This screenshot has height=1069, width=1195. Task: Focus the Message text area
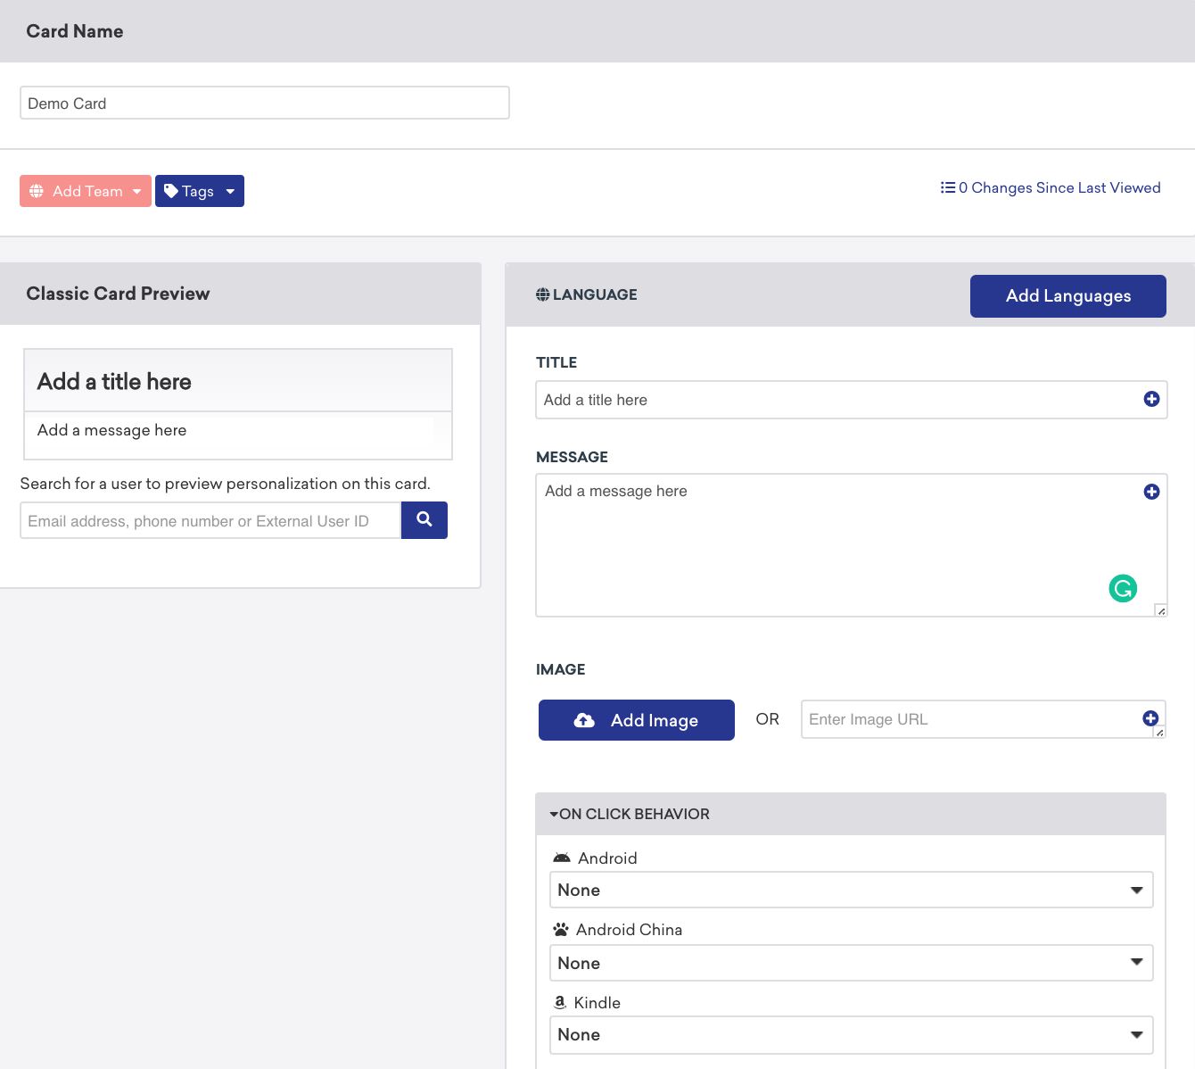tap(852, 545)
